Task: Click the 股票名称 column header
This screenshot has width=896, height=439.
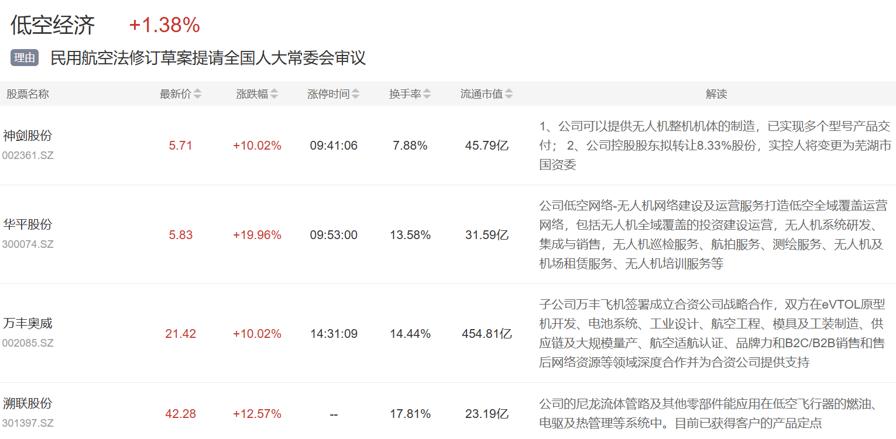Action: (x=28, y=94)
